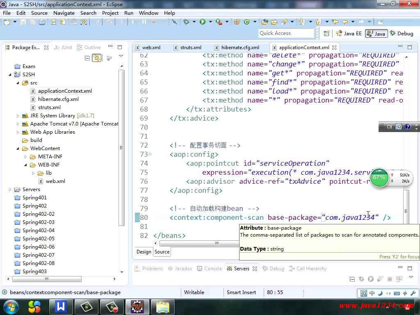Open the Console view tab
Image resolution: width=420 pixels, height=315 pixels.
[210, 269]
